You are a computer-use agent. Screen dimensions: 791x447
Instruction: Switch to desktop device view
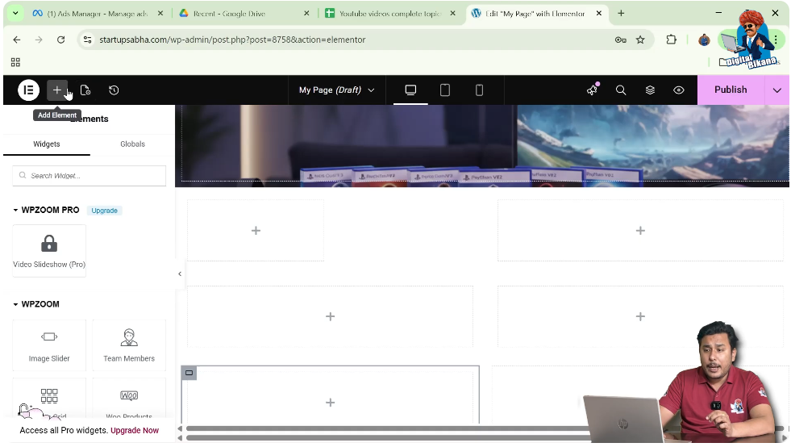click(410, 90)
